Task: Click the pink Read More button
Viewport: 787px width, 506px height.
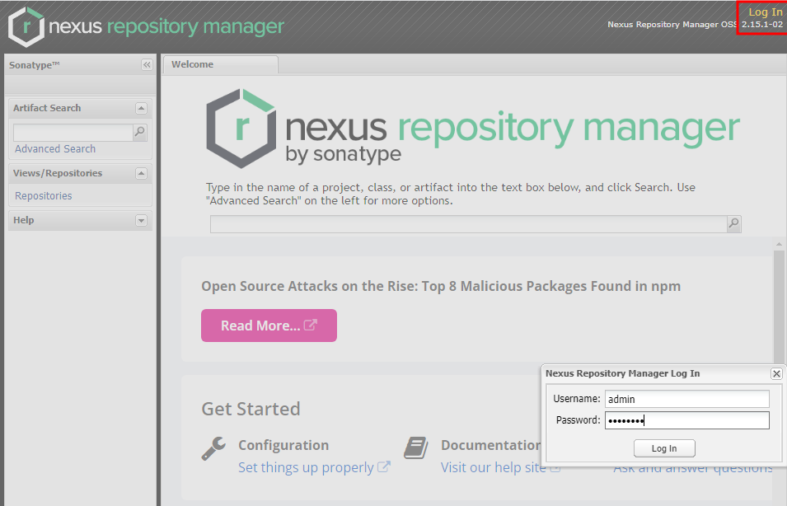Action: (269, 326)
